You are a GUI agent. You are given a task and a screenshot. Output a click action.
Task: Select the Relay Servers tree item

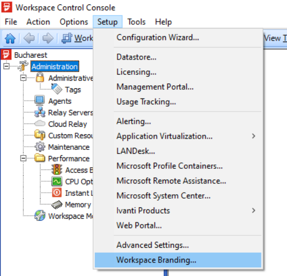point(70,113)
